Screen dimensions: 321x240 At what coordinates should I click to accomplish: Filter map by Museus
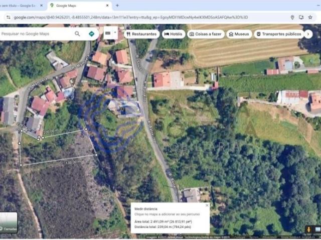tap(239, 34)
